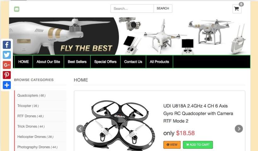This screenshot has height=151, width=258.
Task: Open more sharing options plus icon
Action: click(x=7, y=85)
